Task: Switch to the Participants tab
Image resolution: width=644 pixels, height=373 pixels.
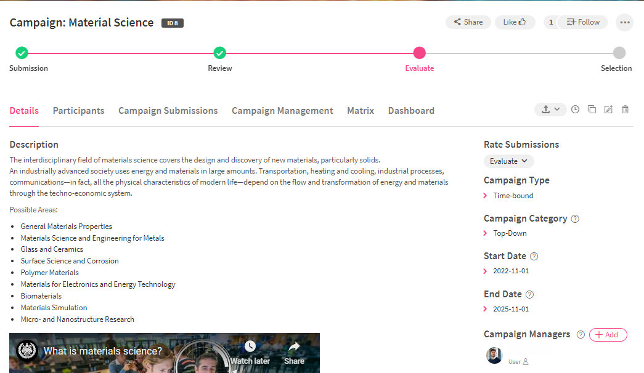Action: (78, 111)
